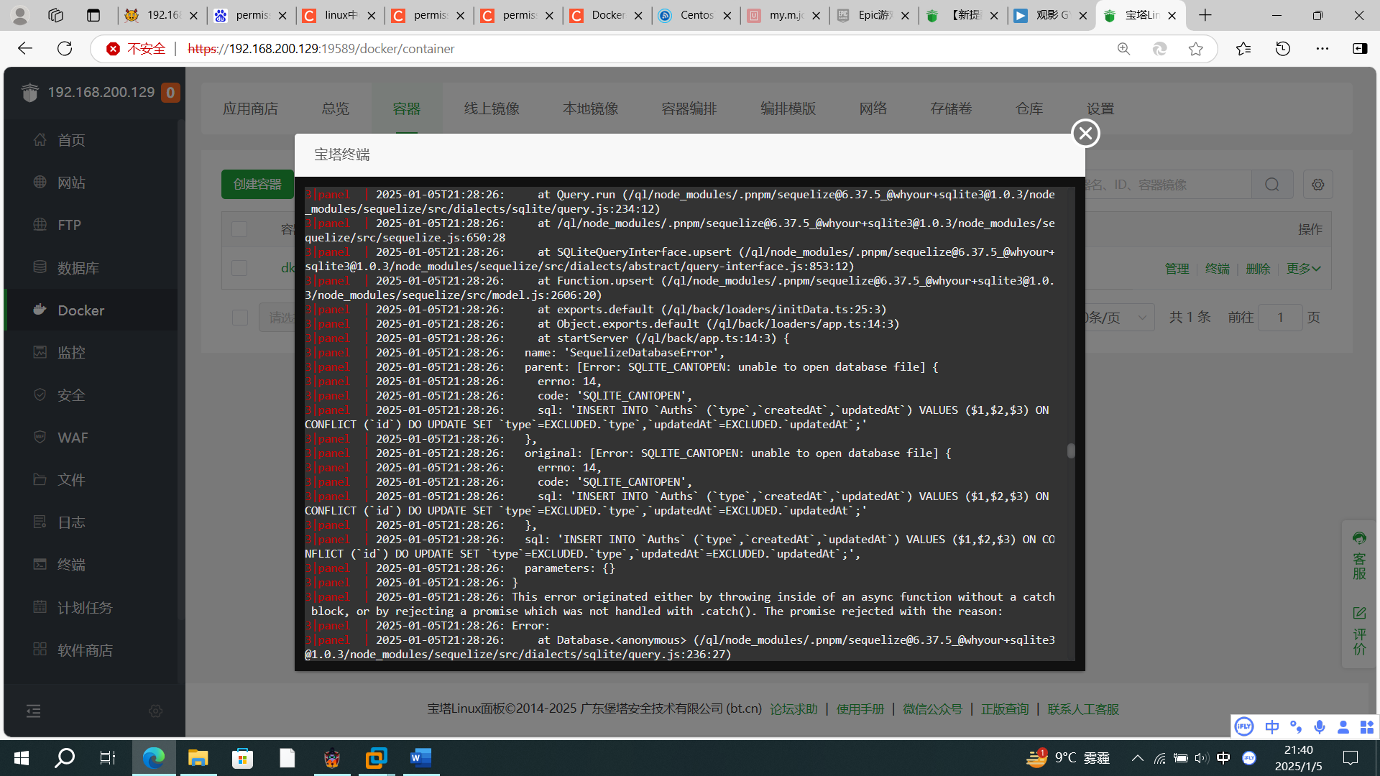Open 客服 floating panel
The height and width of the screenshot is (776, 1380).
[x=1359, y=555]
